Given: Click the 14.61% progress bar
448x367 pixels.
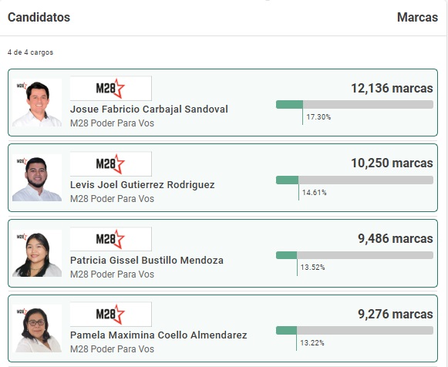Looking at the screenshot, I should 355,180.
